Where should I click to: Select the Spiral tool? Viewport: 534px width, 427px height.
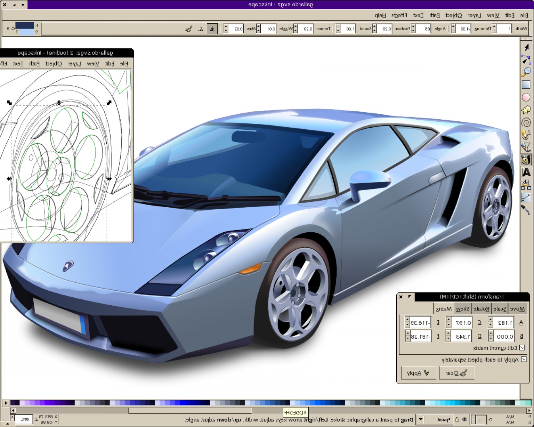pos(526,122)
